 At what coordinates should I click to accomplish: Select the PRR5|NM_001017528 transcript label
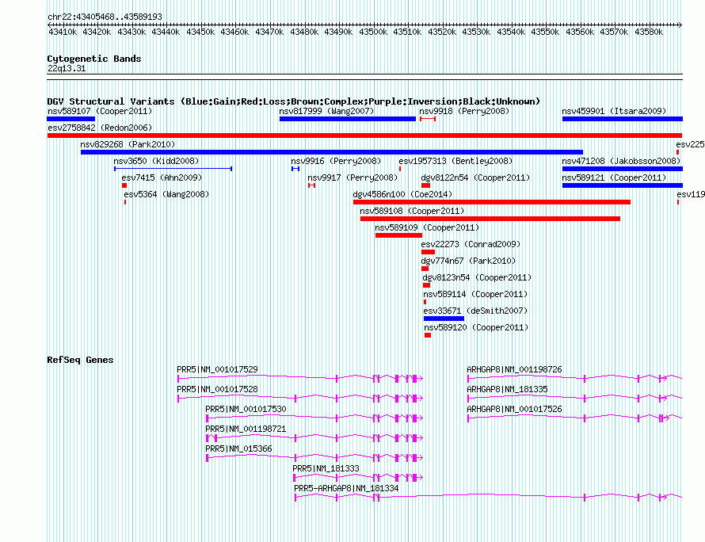pyautogui.click(x=217, y=390)
